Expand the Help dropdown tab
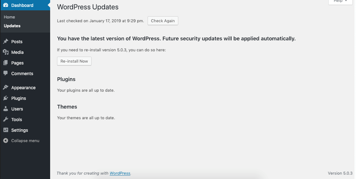The height and width of the screenshot is (179, 356). (x=340, y=1)
